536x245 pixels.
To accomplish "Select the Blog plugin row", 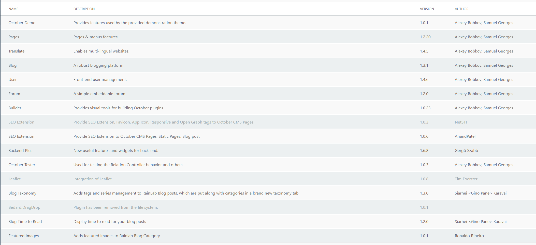I will (12, 65).
